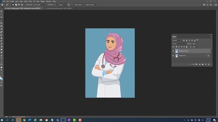This screenshot has width=218, height=122.
Task: Open the layer blend mode Normal dropdown
Action: coord(179,44)
